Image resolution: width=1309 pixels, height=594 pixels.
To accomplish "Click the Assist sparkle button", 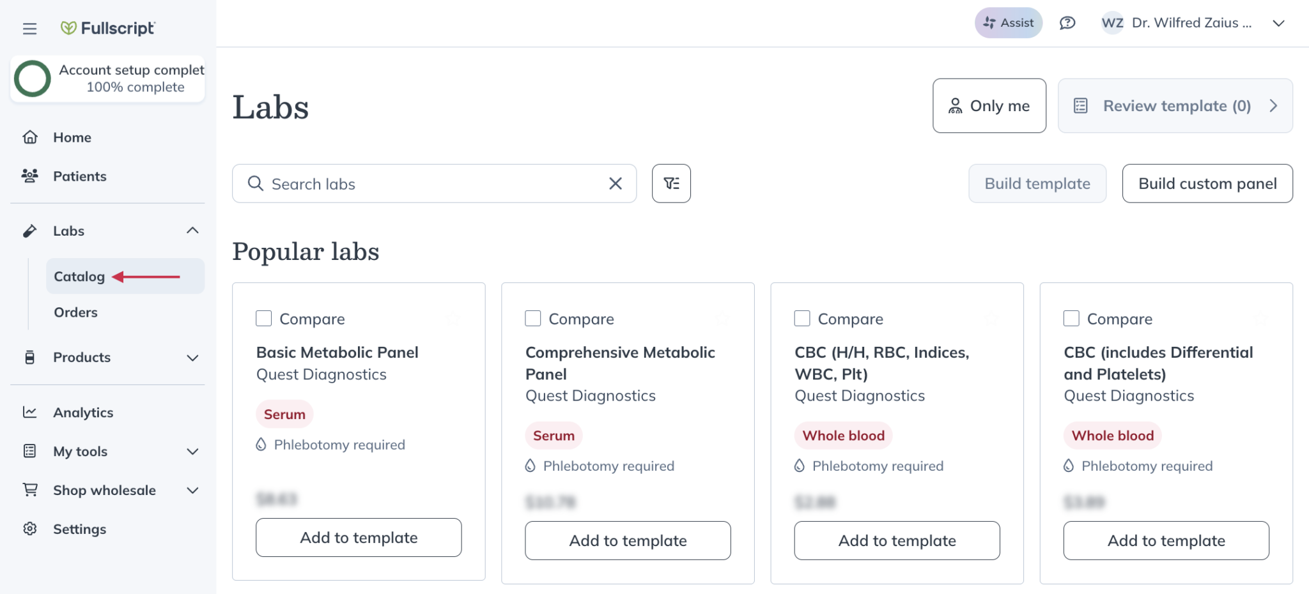I will click(1008, 23).
